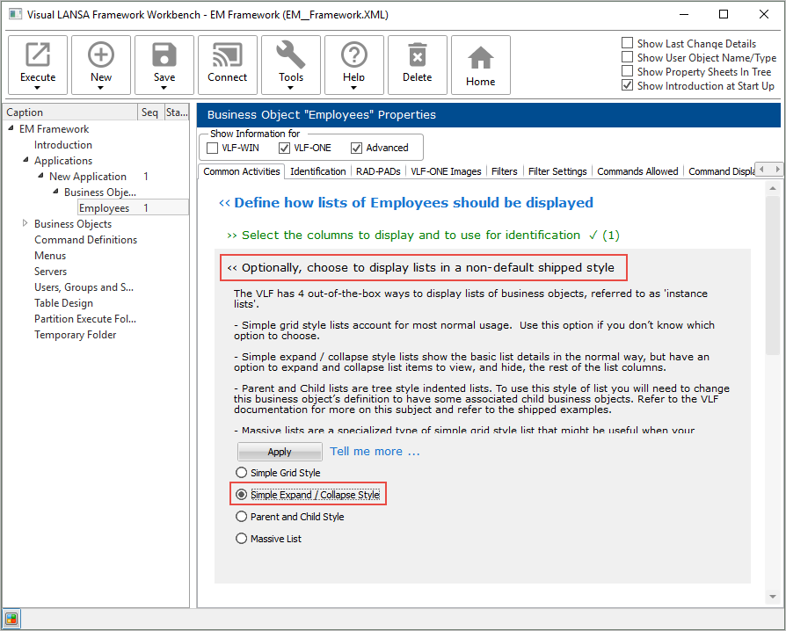Collapse the EM Framework tree node
Viewport: 786px width, 631px height.
pos(11,128)
